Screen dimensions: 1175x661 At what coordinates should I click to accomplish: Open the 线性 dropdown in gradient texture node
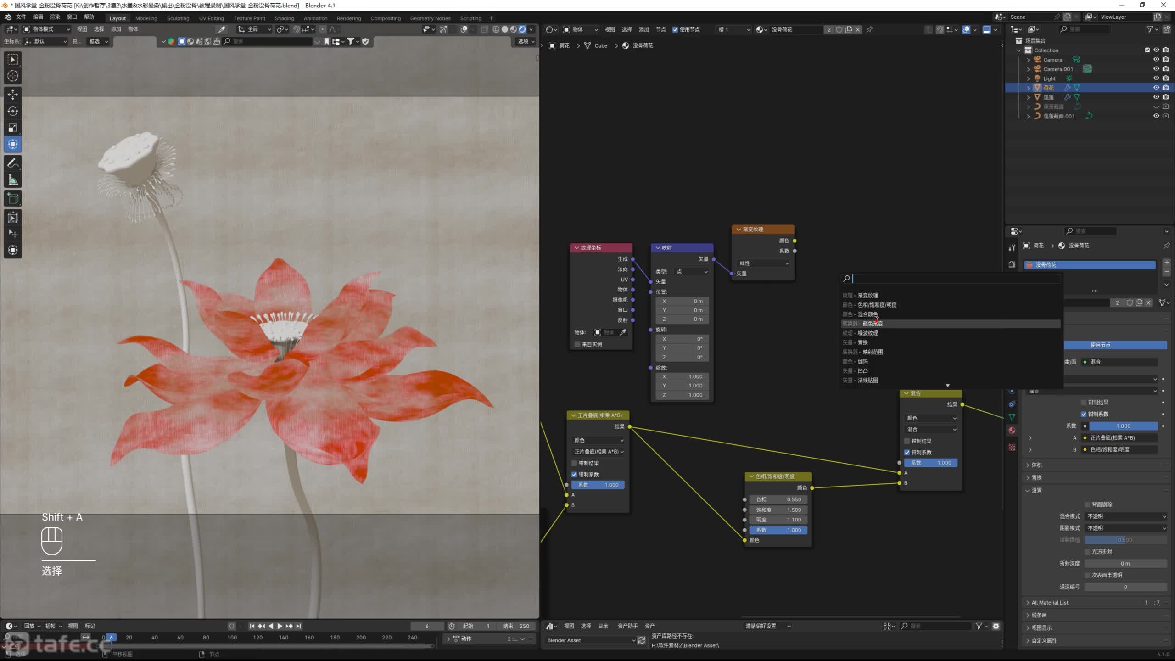click(763, 263)
